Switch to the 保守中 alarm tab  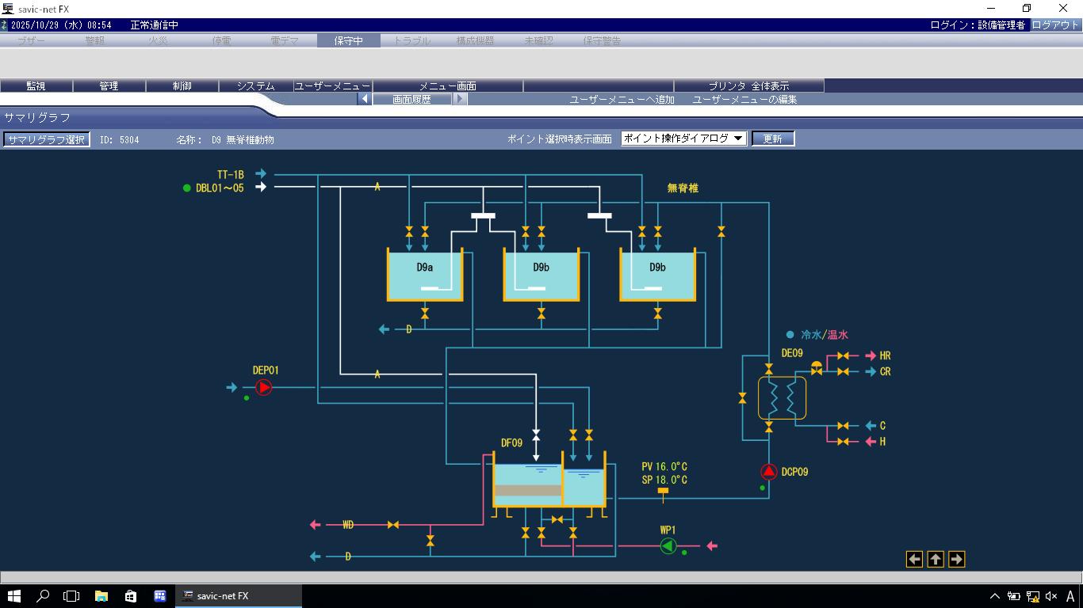pos(348,40)
